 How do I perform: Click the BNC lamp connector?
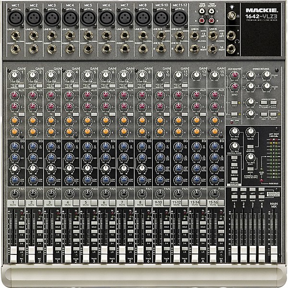(232, 15)
